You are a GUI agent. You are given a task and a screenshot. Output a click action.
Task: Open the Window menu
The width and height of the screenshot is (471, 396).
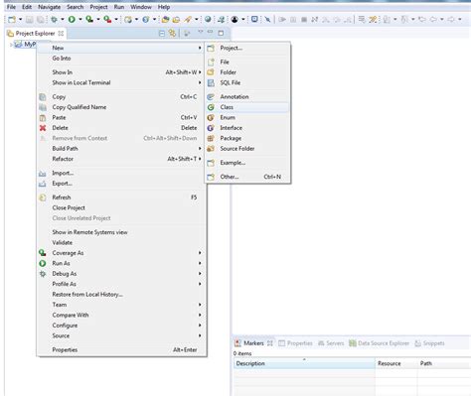coord(141,7)
